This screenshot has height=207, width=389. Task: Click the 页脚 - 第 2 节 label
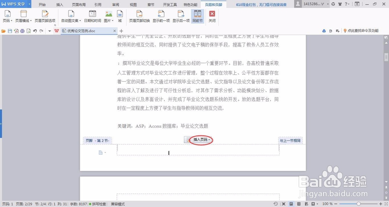coord(98,141)
